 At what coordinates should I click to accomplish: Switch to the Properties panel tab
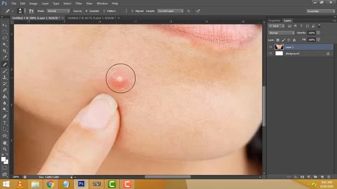(x=274, y=20)
